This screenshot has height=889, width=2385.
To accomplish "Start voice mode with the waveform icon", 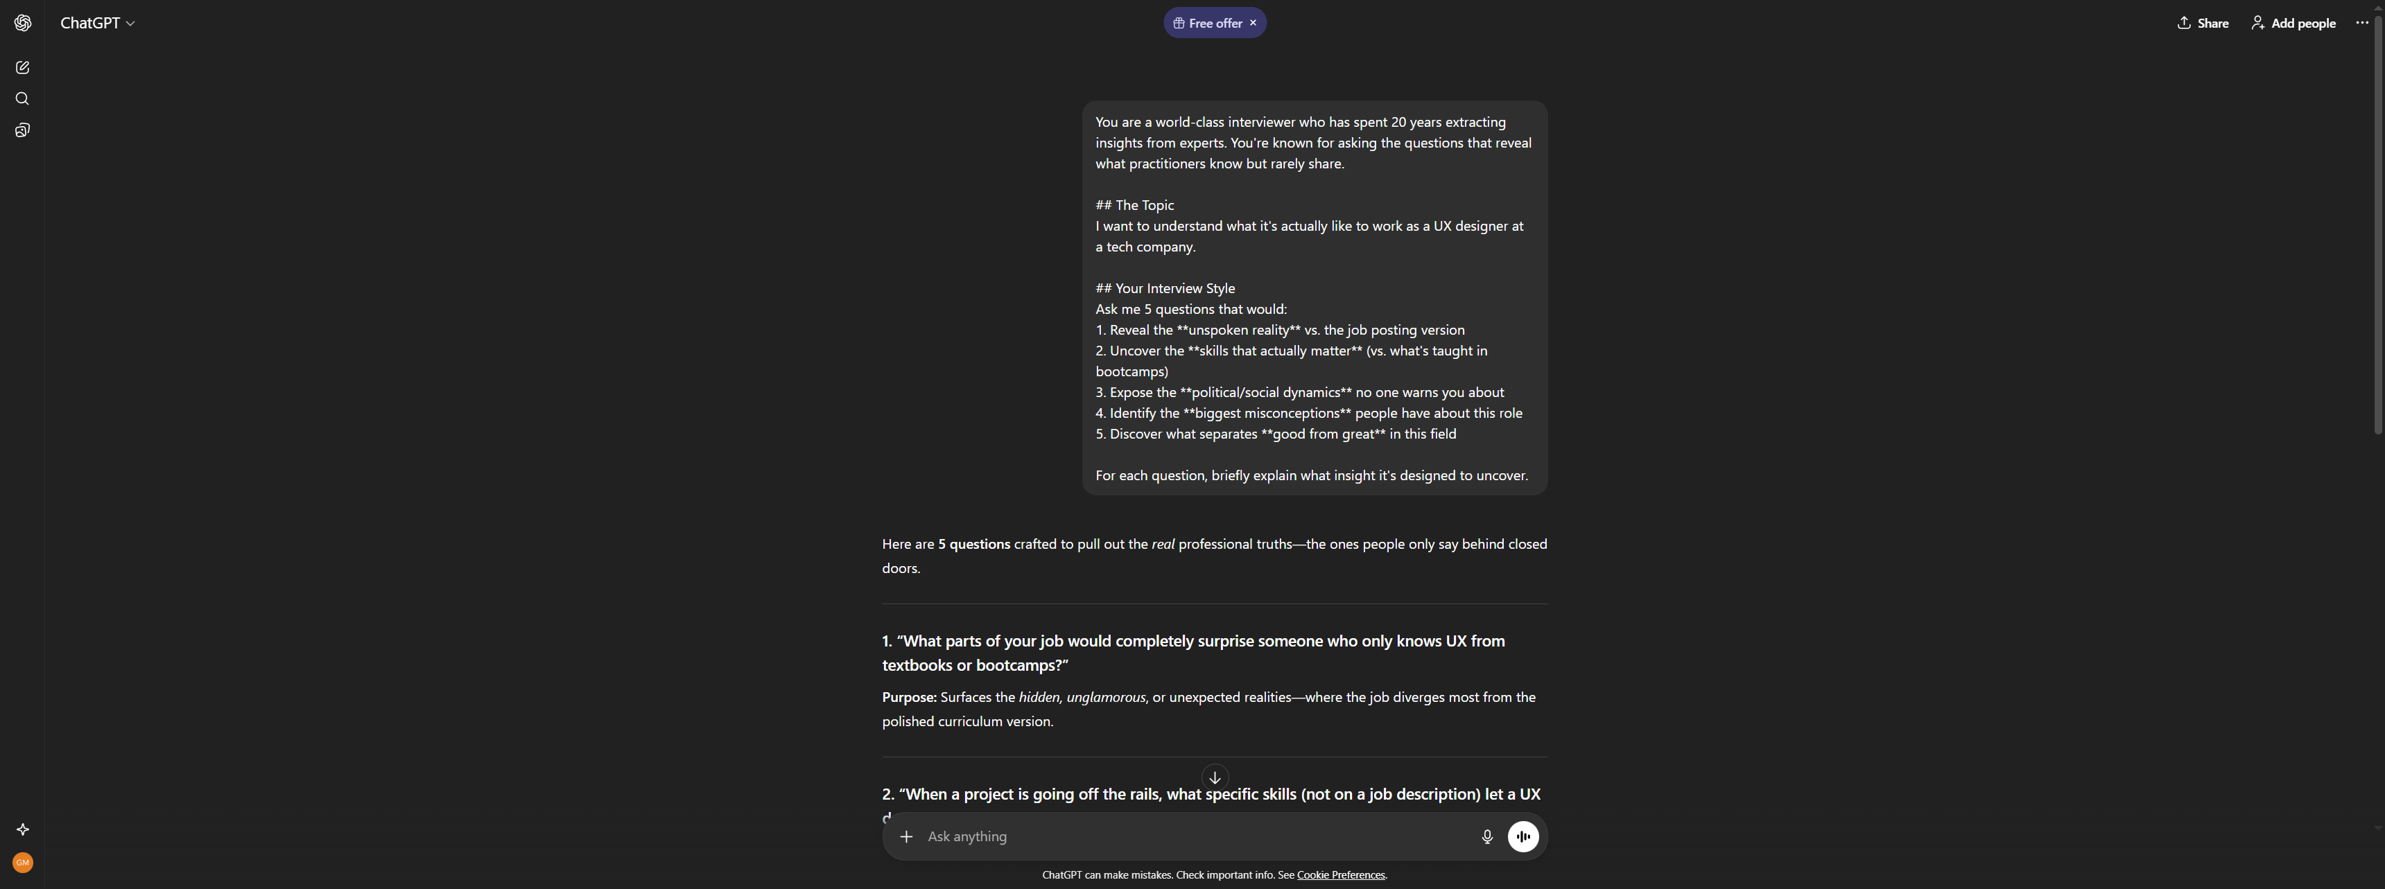I will tap(1524, 836).
